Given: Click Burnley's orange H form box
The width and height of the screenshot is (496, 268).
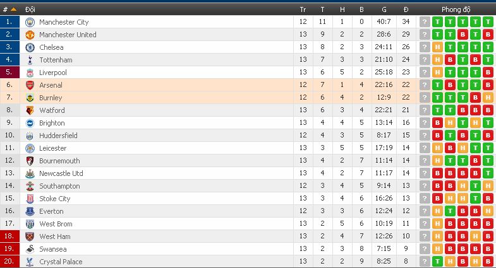Looking at the screenshot, I should click(488, 98).
